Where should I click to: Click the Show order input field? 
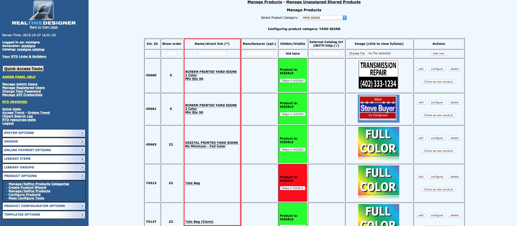pyautogui.click(x=172, y=53)
